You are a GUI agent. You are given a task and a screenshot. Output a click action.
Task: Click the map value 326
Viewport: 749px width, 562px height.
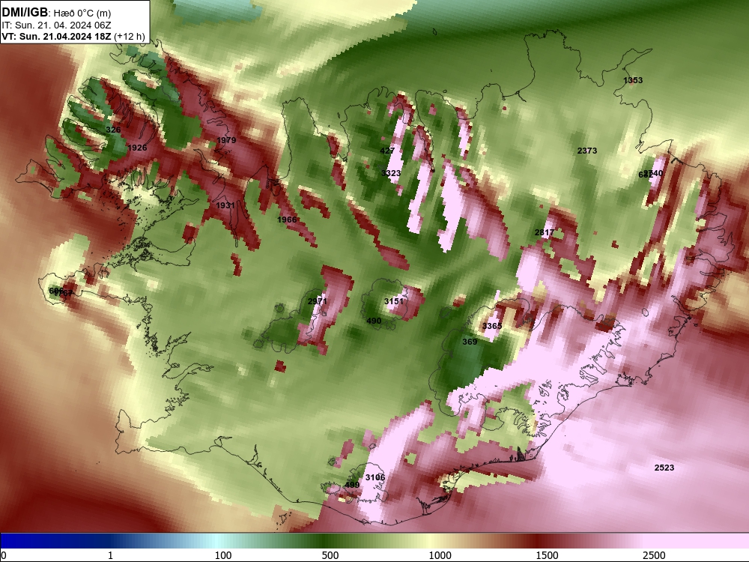(113, 130)
